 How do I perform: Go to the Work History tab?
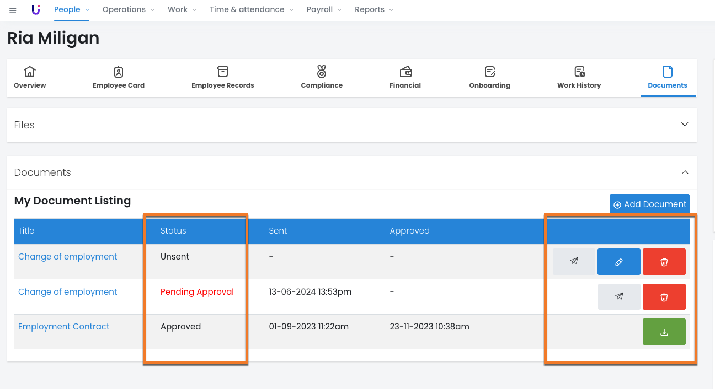coord(579,78)
